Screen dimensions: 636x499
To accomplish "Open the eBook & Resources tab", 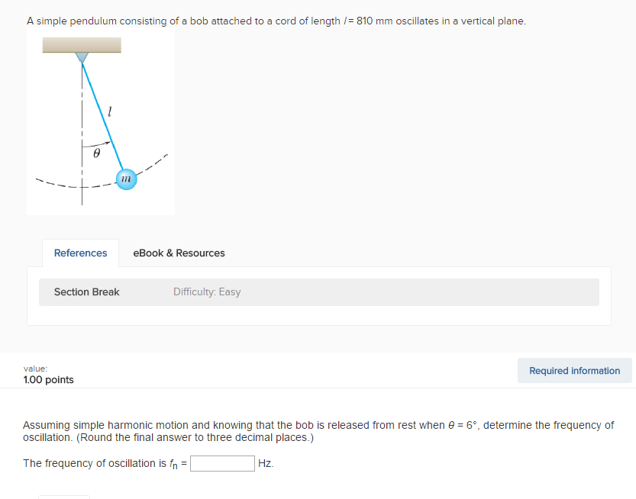I will coord(179,253).
